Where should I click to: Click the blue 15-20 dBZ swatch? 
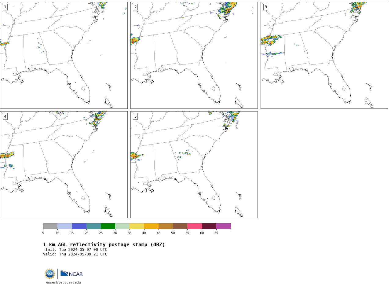pos(79,226)
